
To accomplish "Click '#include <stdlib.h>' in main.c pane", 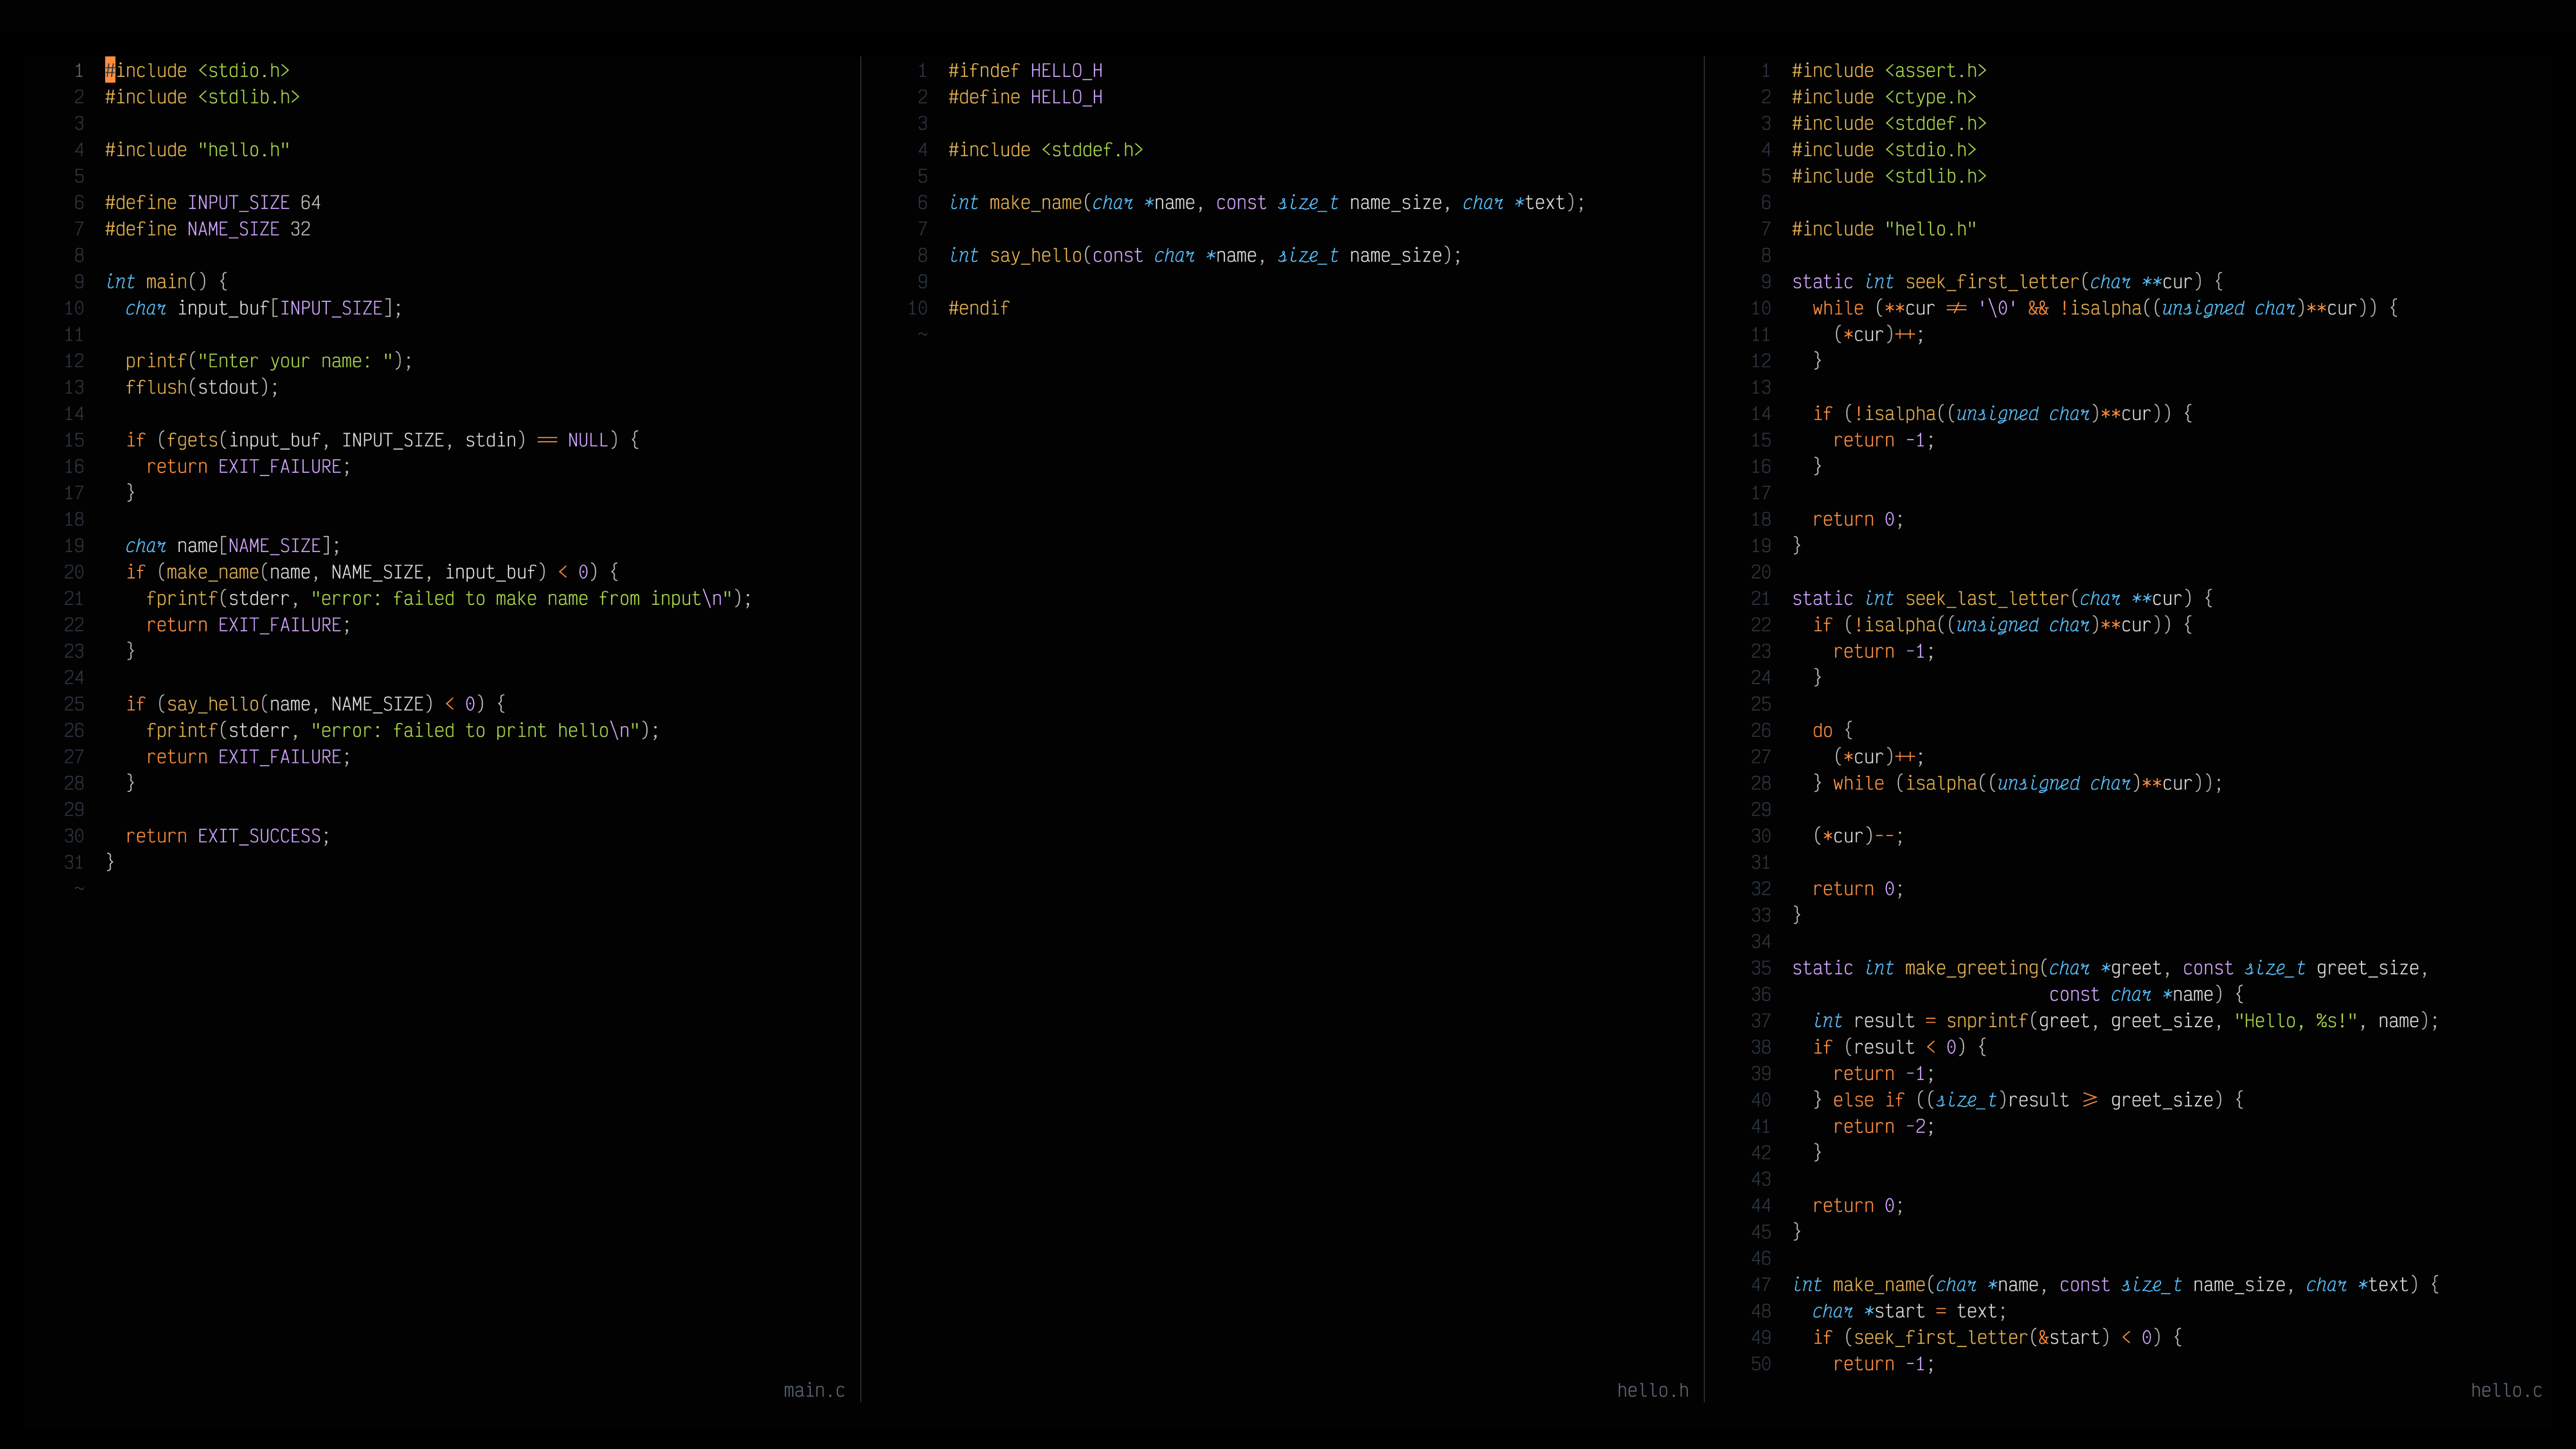I will 202,97.
